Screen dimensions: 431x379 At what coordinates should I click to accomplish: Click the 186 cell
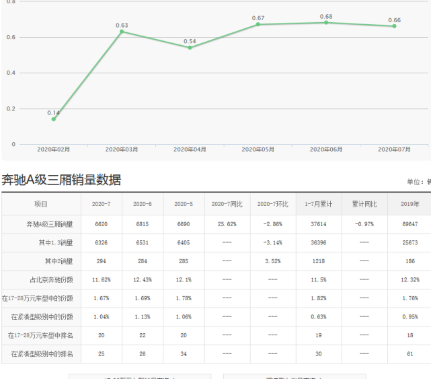[410, 261]
